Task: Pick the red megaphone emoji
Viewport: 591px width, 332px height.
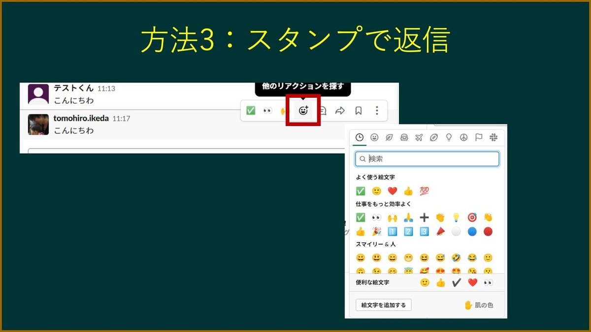Action: (x=440, y=231)
